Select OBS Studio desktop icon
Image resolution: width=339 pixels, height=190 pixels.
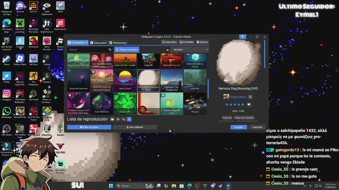pyautogui.click(x=7, y=130)
